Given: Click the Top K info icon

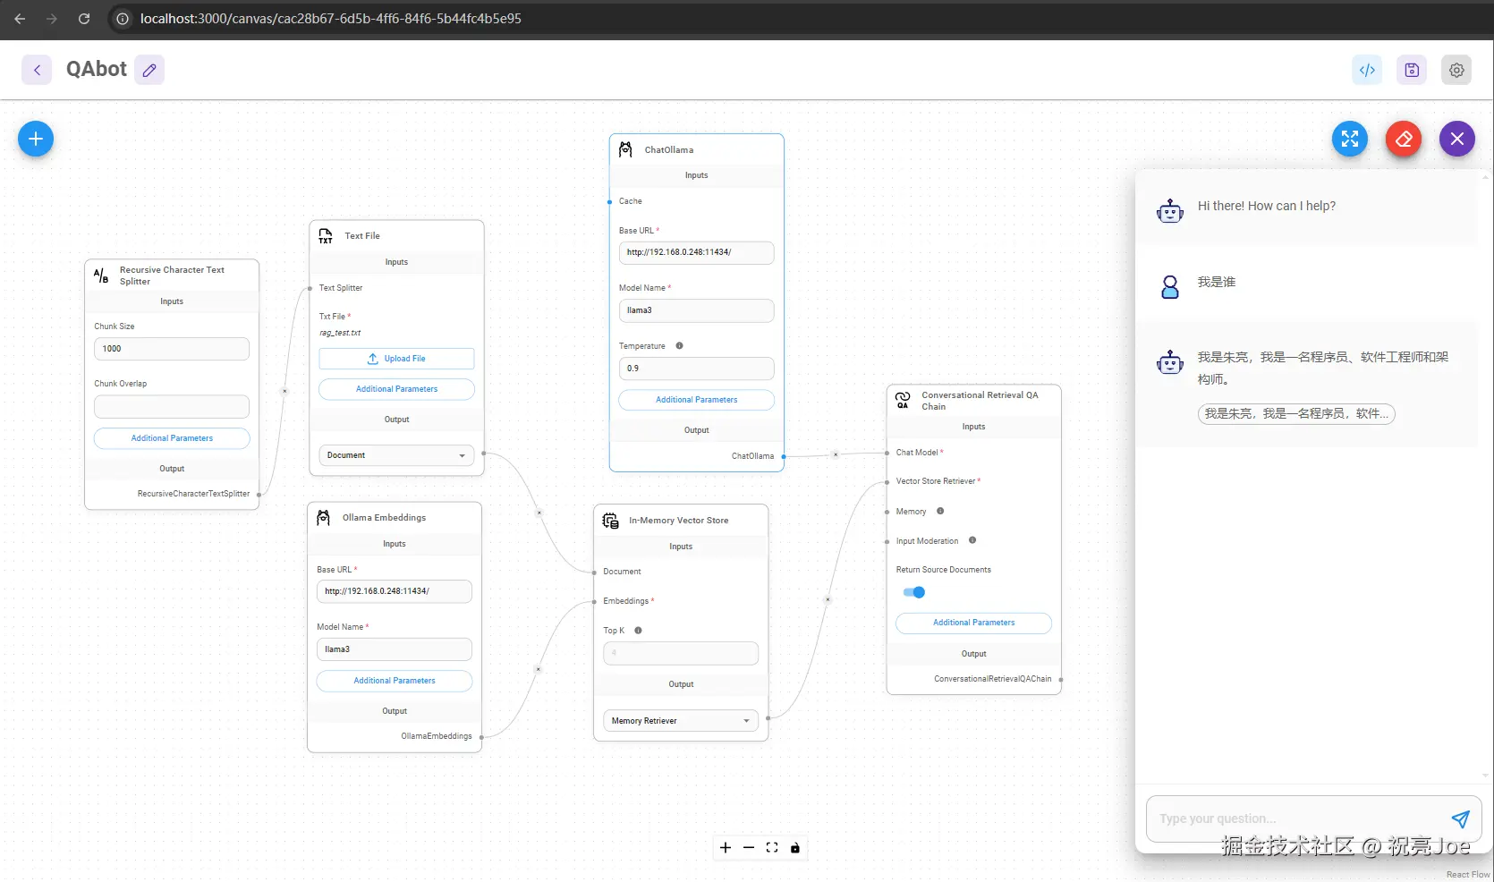Looking at the screenshot, I should pyautogui.click(x=638, y=631).
